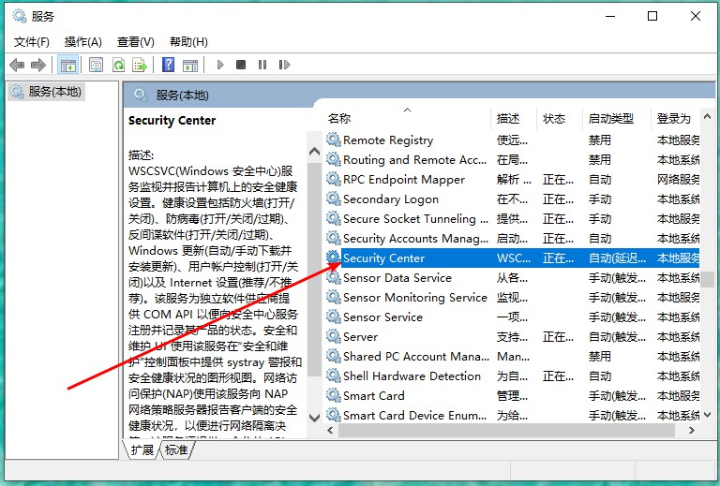Select the Remote Registry service row
Image resolution: width=720 pixels, height=486 pixels.
(513, 140)
